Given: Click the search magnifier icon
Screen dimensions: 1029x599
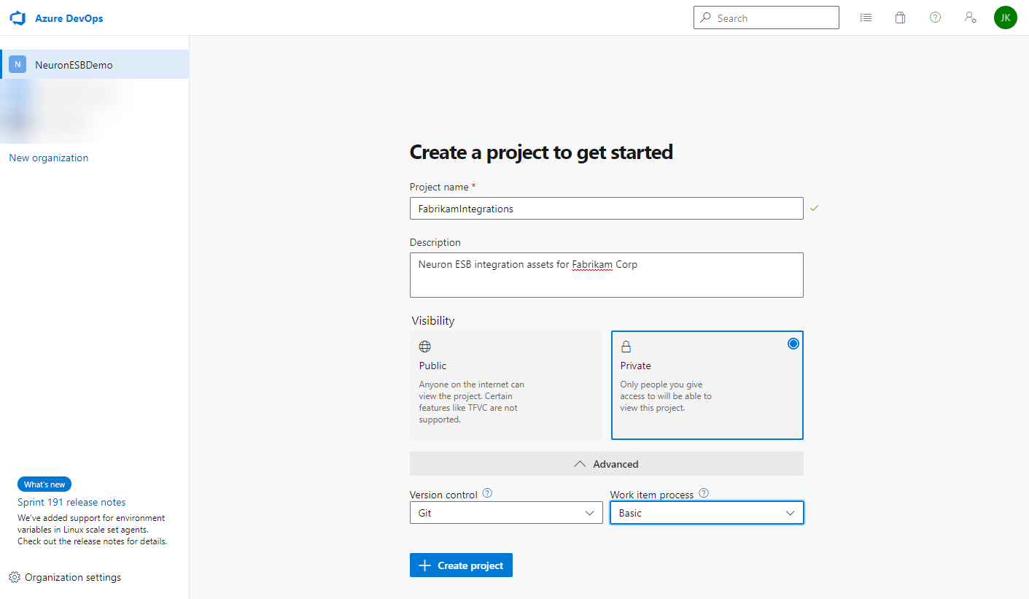Looking at the screenshot, I should tap(705, 18).
